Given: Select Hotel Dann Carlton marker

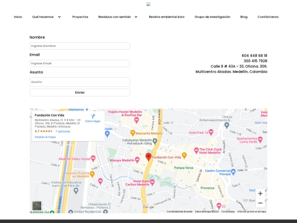Looking at the screenshot, I should click(x=152, y=182).
